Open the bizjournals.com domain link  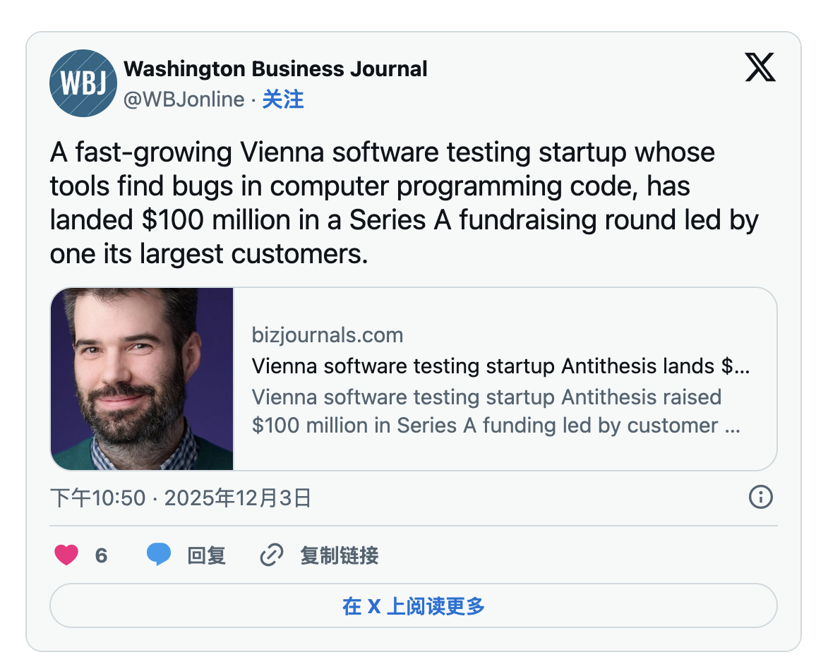(x=328, y=334)
